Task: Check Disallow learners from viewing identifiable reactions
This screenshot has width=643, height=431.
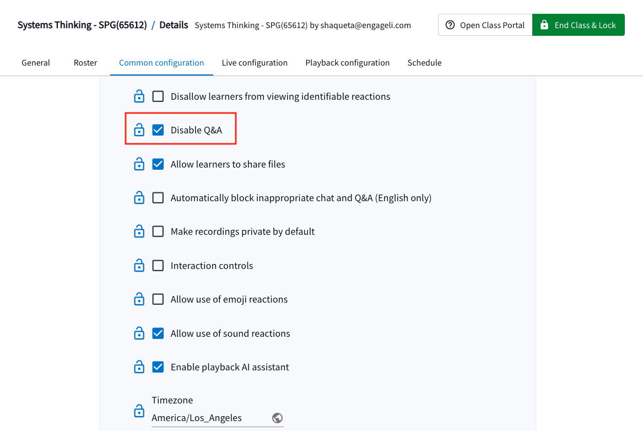Action: click(158, 96)
